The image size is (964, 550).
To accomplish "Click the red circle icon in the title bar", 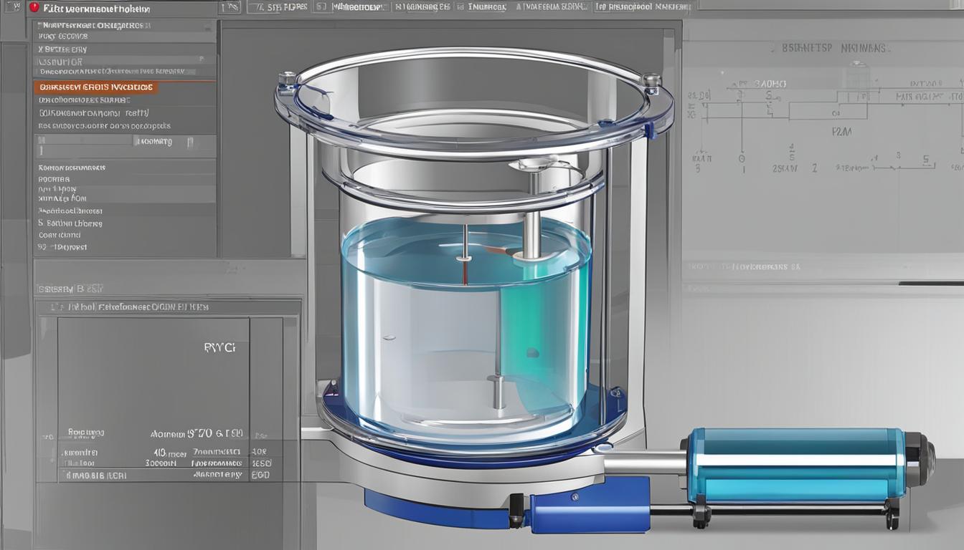I will (34, 8).
